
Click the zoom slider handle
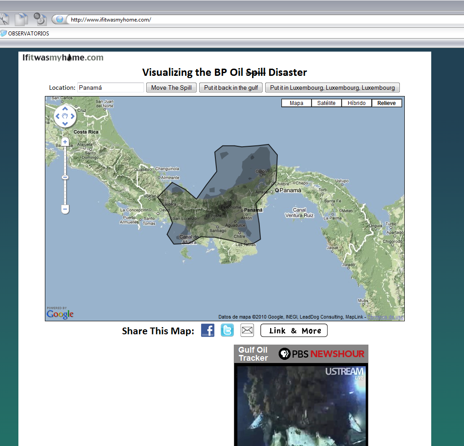coord(65,178)
